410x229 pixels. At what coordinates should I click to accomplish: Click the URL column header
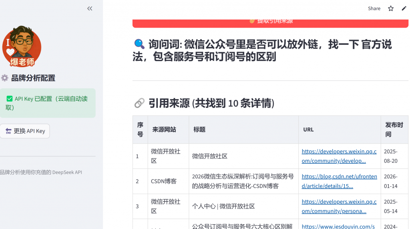(x=340, y=129)
